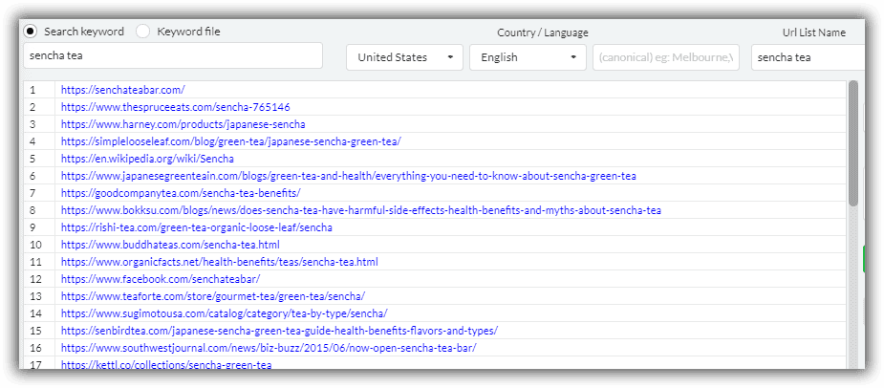Open the senbirdtea.com guide link
Screen dimensions: 884x388
(x=279, y=331)
